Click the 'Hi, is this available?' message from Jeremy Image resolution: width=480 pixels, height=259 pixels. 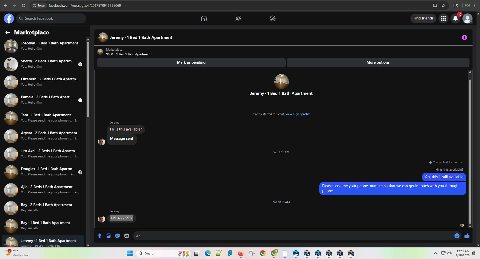coord(126,129)
